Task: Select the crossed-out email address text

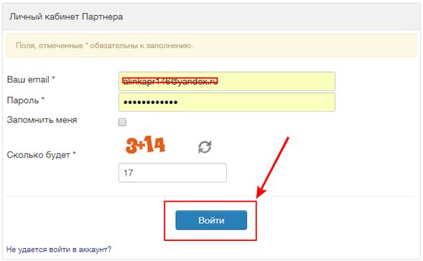Action: (170, 81)
